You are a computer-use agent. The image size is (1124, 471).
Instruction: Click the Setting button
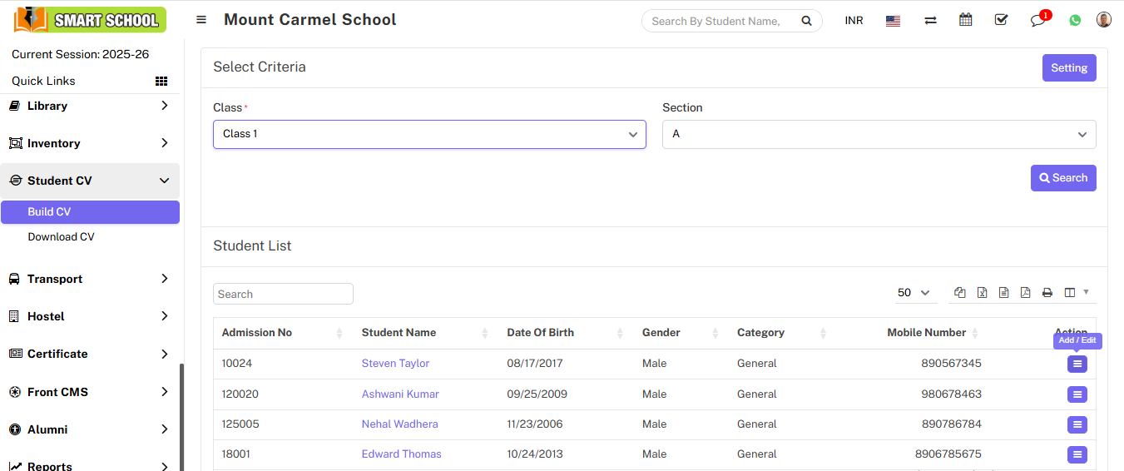coord(1068,68)
